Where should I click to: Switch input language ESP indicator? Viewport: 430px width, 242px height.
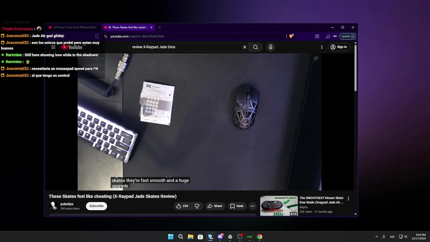tap(392, 237)
